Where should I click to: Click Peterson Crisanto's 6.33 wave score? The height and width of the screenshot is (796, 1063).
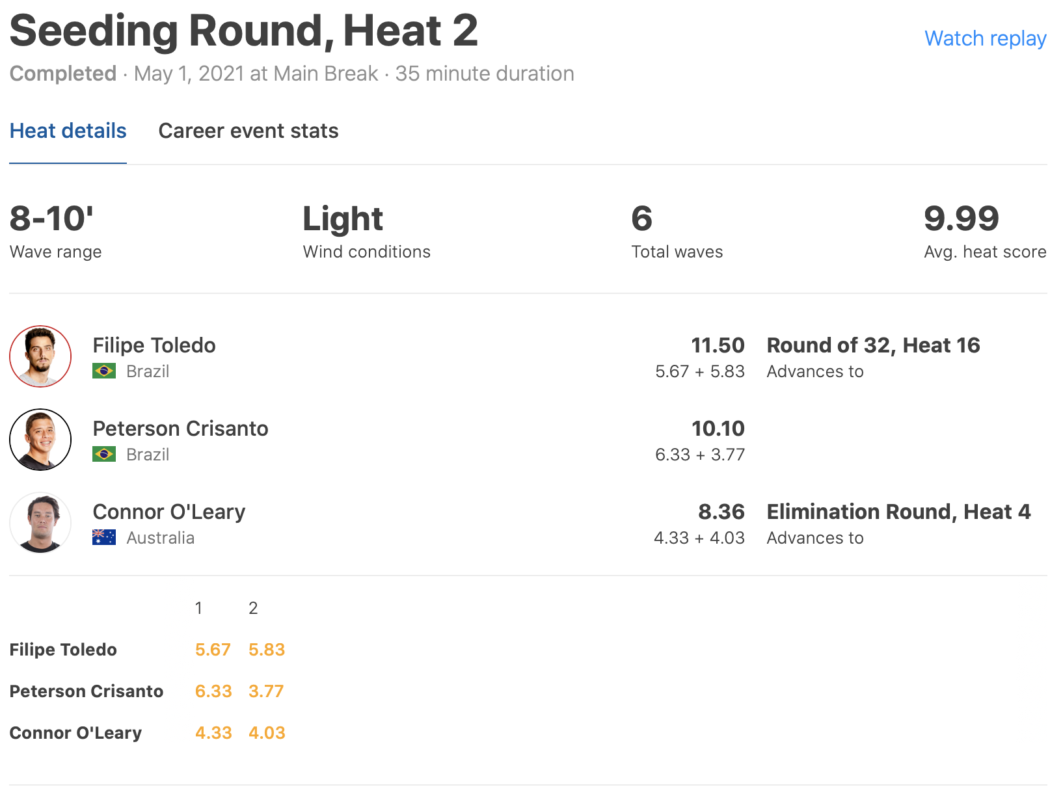(x=213, y=691)
